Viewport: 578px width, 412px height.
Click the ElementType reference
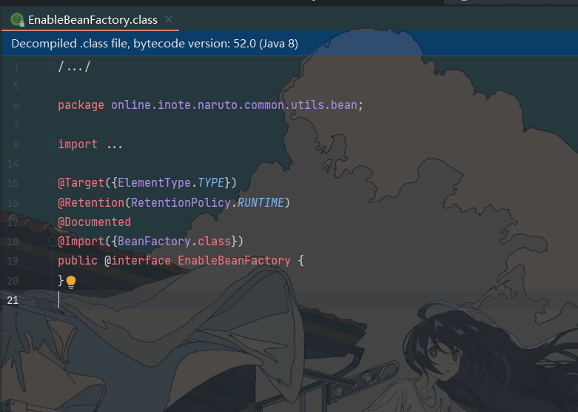click(x=154, y=183)
